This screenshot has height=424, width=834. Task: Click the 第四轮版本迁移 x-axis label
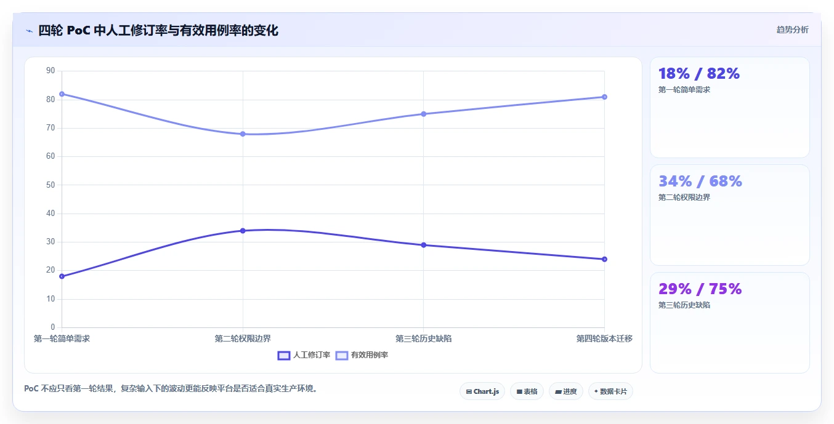tap(604, 338)
